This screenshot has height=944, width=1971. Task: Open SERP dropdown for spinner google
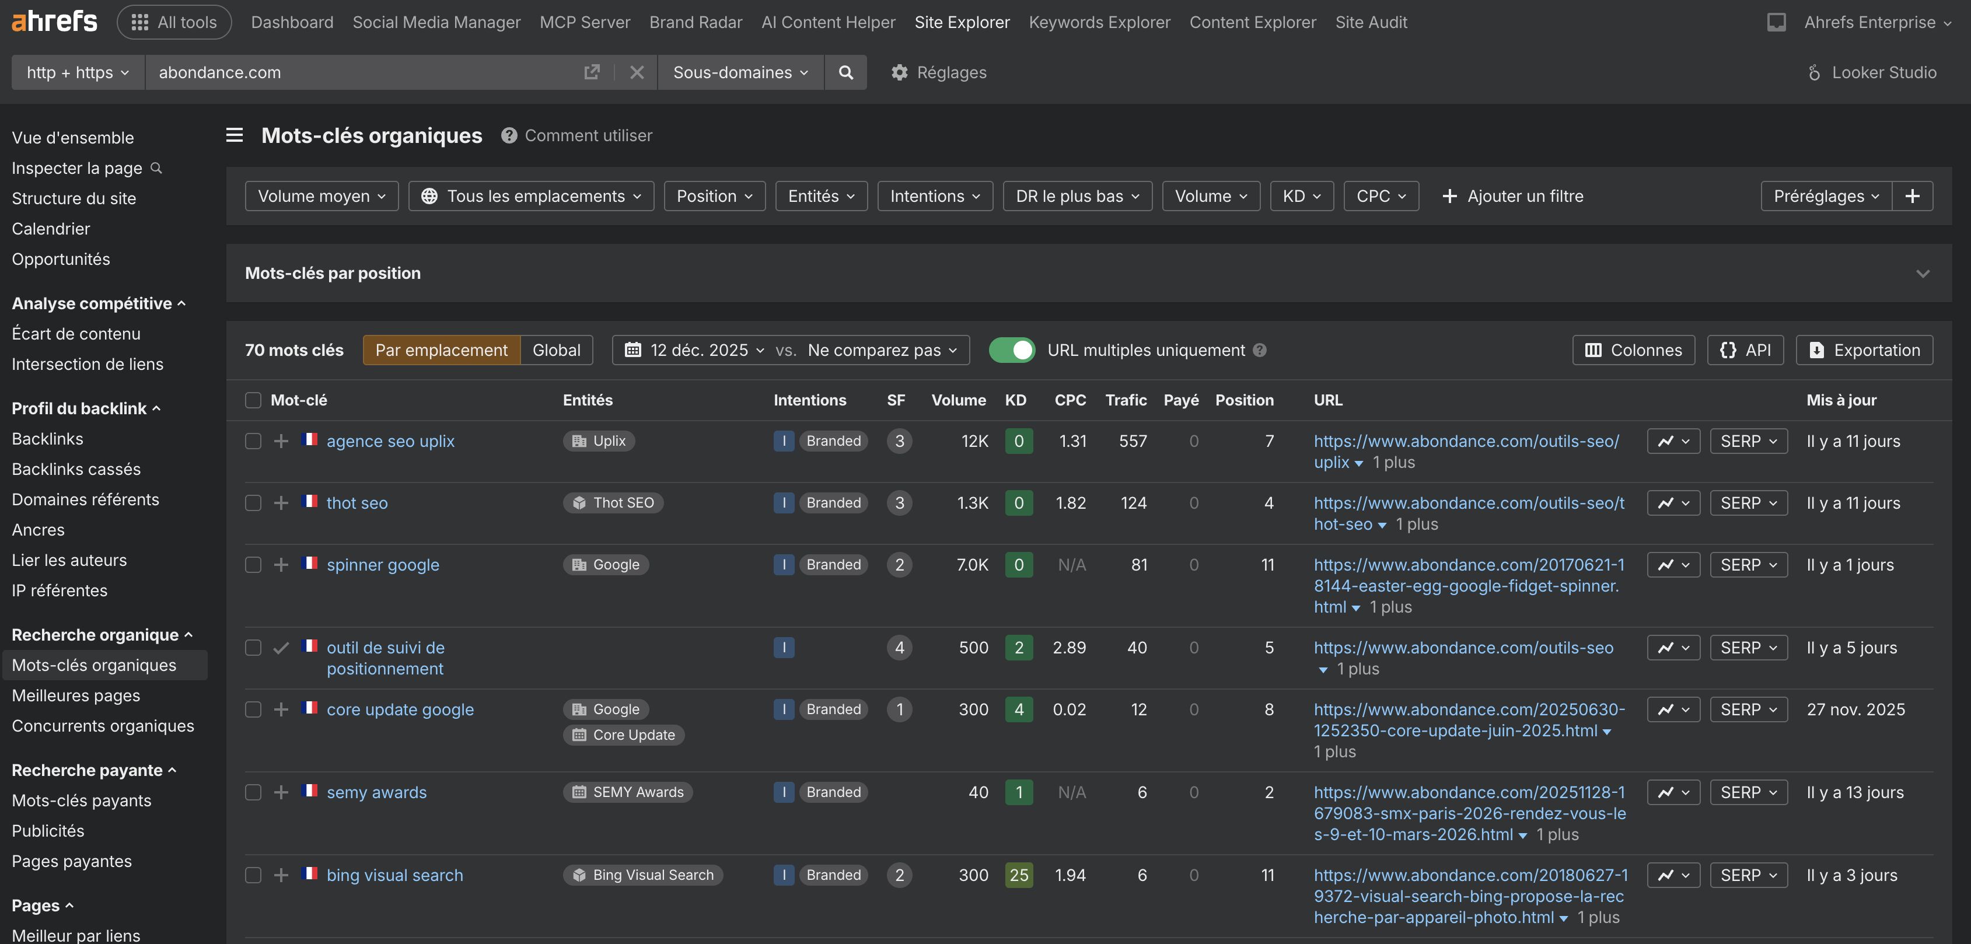1748,565
